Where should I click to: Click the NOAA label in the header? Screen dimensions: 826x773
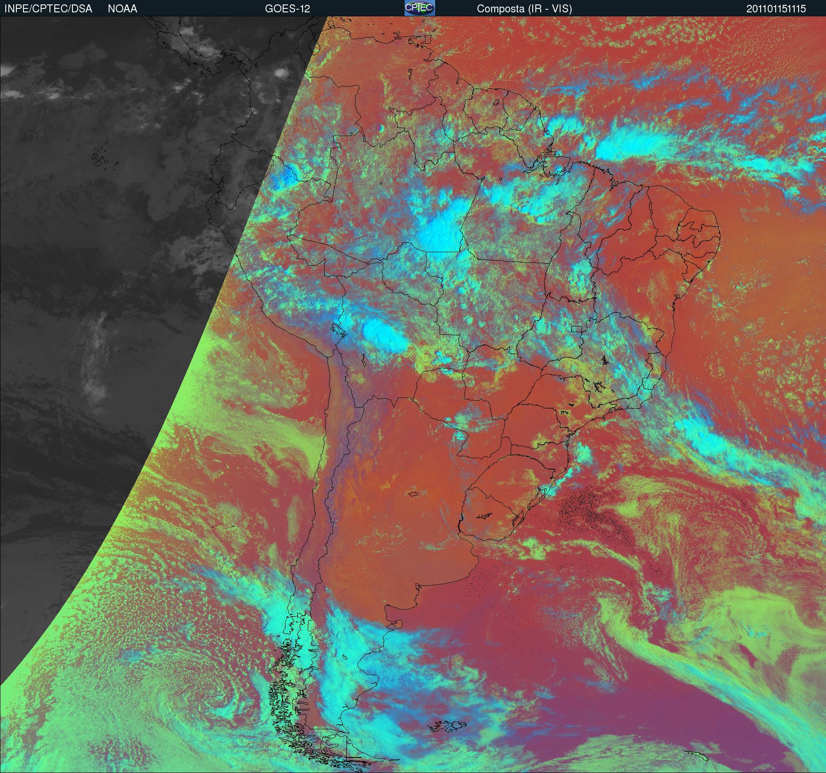pos(122,9)
